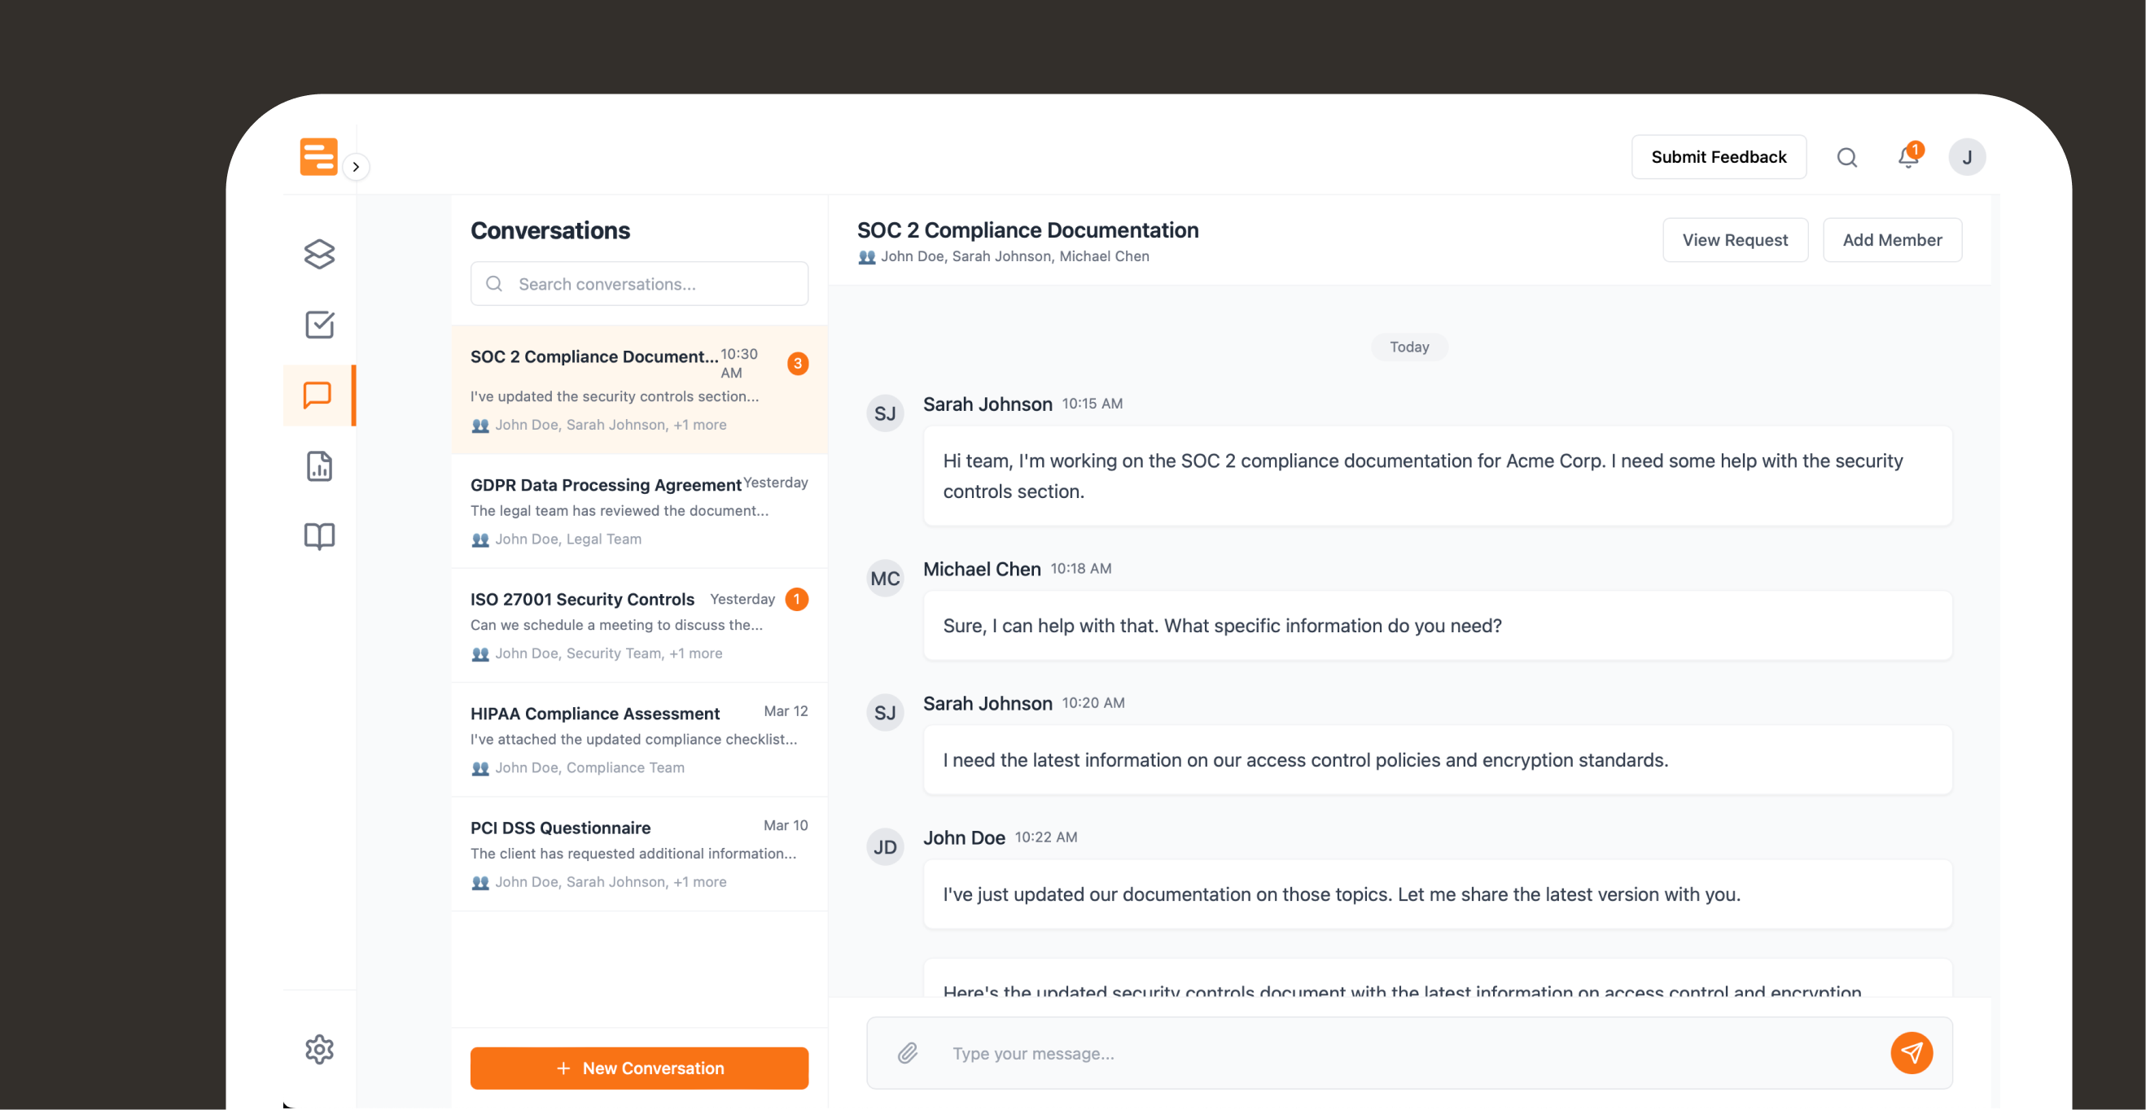Focus the Search conversations field

[x=639, y=284]
